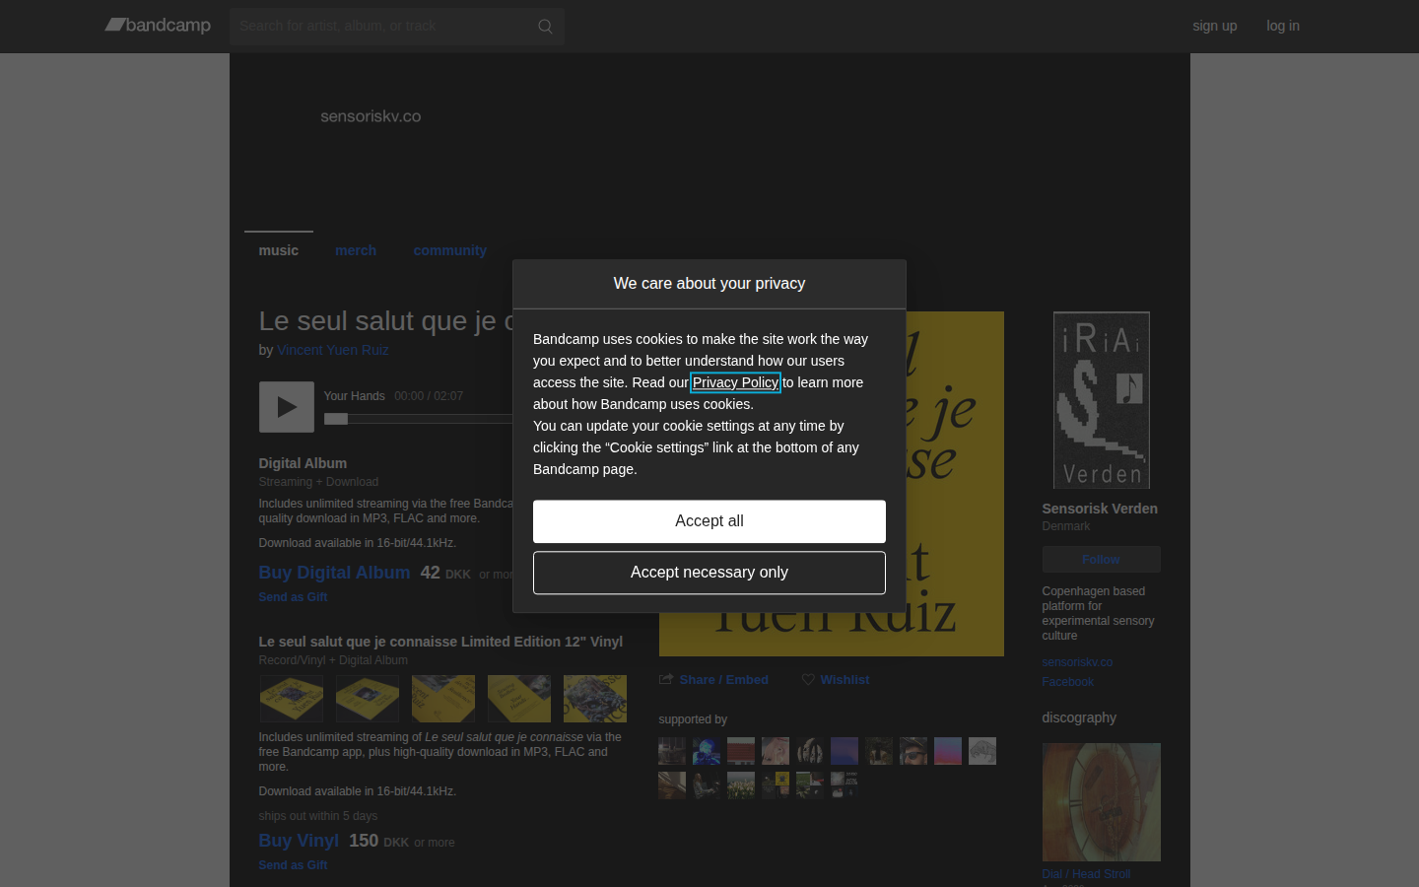Open sixth supporter avatar in bottom row
The width and height of the screenshot is (1419, 887).
pyautogui.click(x=845, y=785)
